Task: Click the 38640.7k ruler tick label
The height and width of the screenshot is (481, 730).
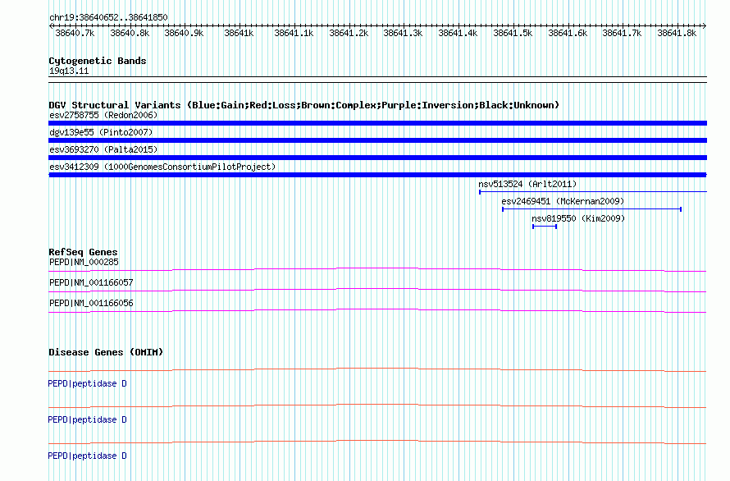Action: pos(75,33)
